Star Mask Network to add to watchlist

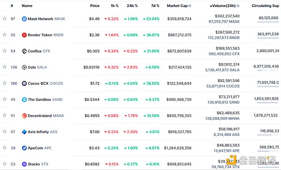click(x=5, y=18)
